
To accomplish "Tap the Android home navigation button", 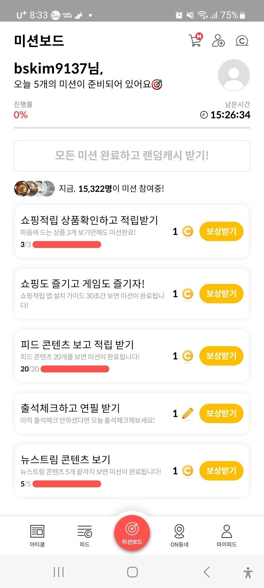I will pyautogui.click(x=132, y=572).
